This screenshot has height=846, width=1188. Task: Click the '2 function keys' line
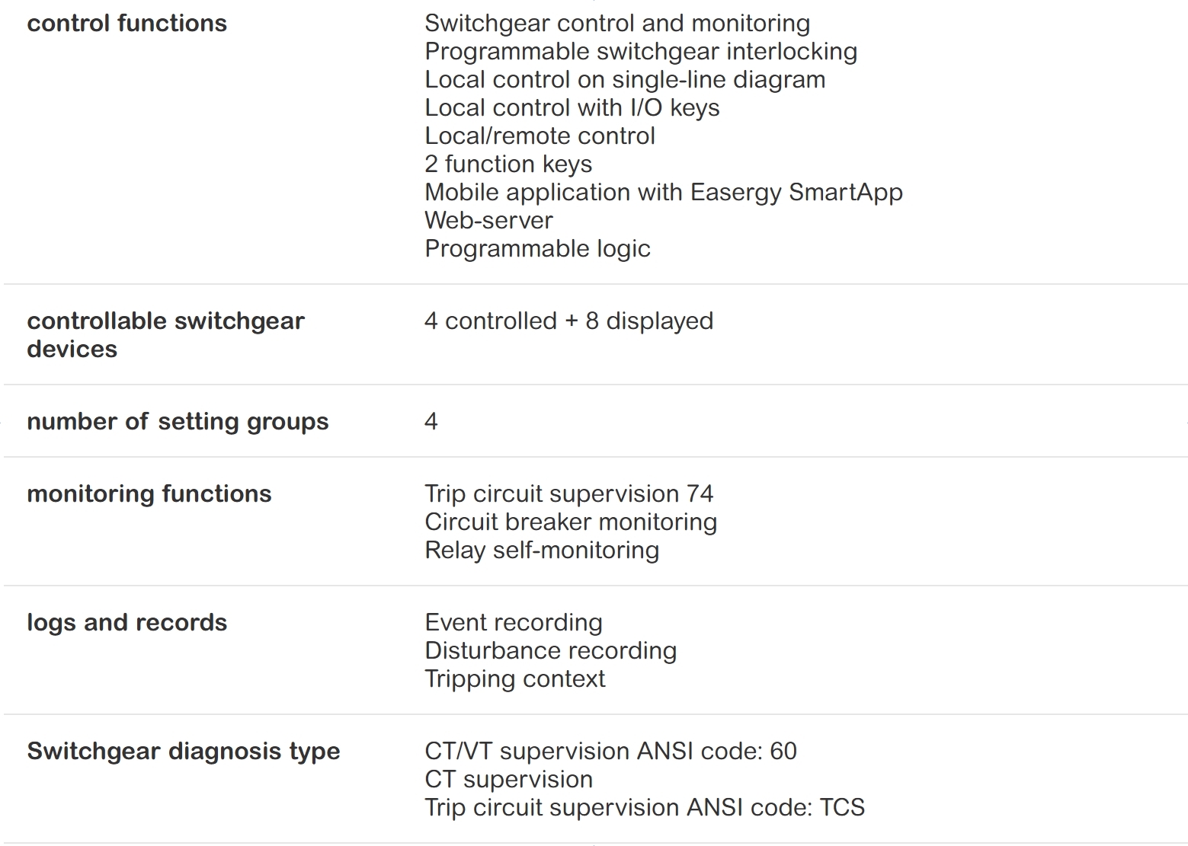pos(508,164)
